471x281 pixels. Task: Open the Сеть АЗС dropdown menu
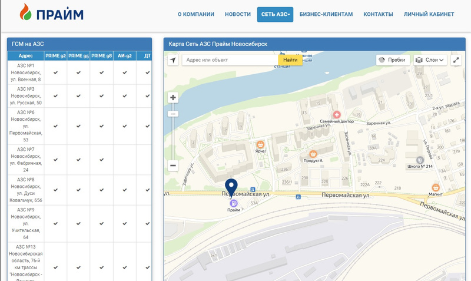coord(275,14)
